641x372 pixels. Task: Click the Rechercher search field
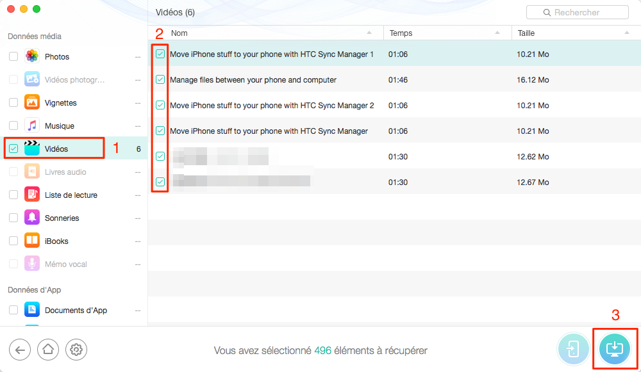[x=578, y=12]
